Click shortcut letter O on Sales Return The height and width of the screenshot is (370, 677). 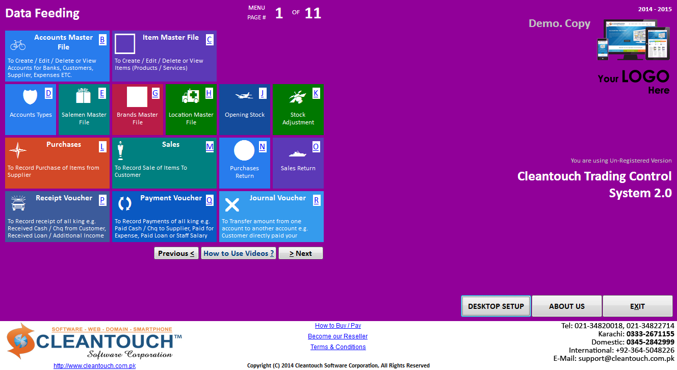tap(316, 147)
